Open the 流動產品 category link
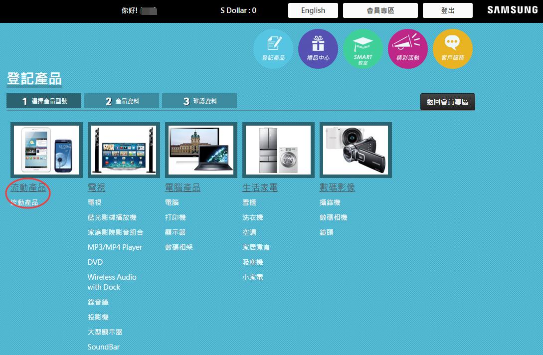Screen dimensions: 543x355 (27, 188)
